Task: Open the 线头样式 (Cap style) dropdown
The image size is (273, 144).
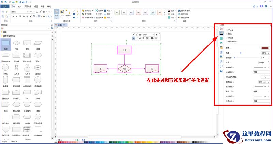Action: coord(261,72)
